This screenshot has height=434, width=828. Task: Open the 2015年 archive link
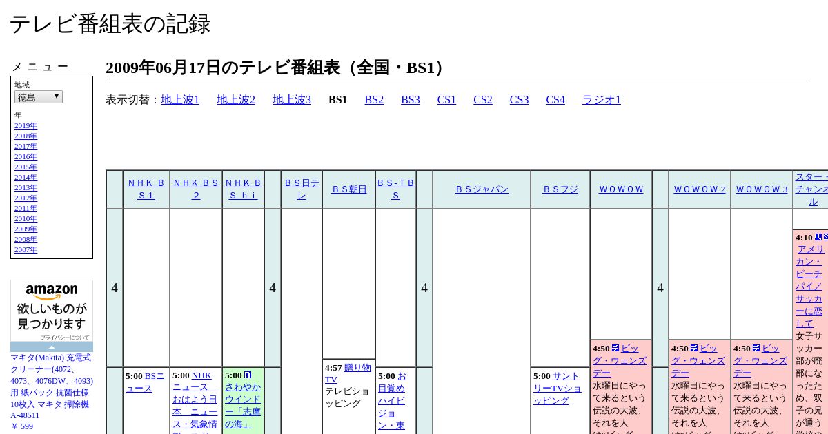pyautogui.click(x=26, y=167)
